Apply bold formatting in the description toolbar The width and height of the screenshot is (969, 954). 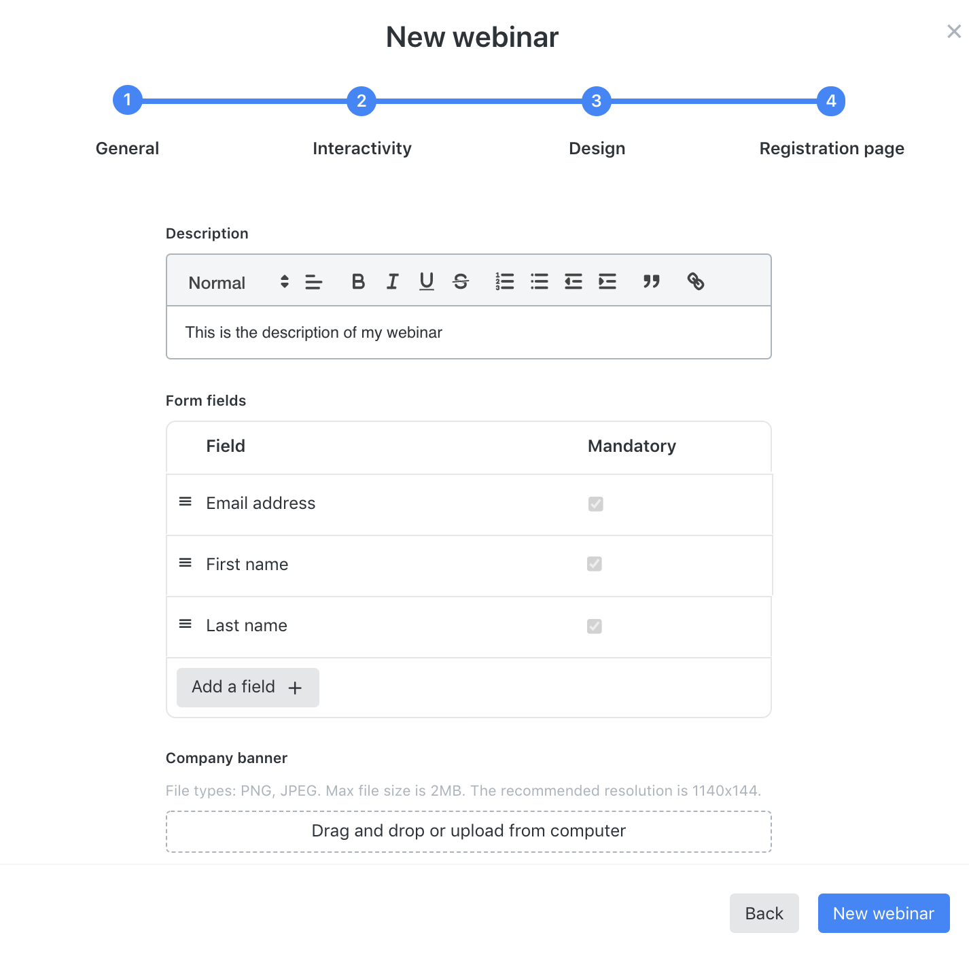[x=358, y=281]
